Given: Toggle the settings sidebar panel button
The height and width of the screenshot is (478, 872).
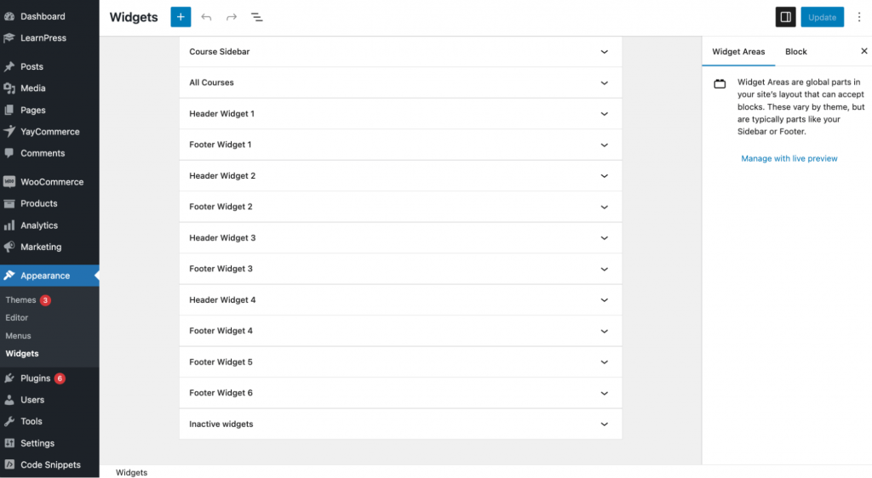Looking at the screenshot, I should click(x=786, y=17).
